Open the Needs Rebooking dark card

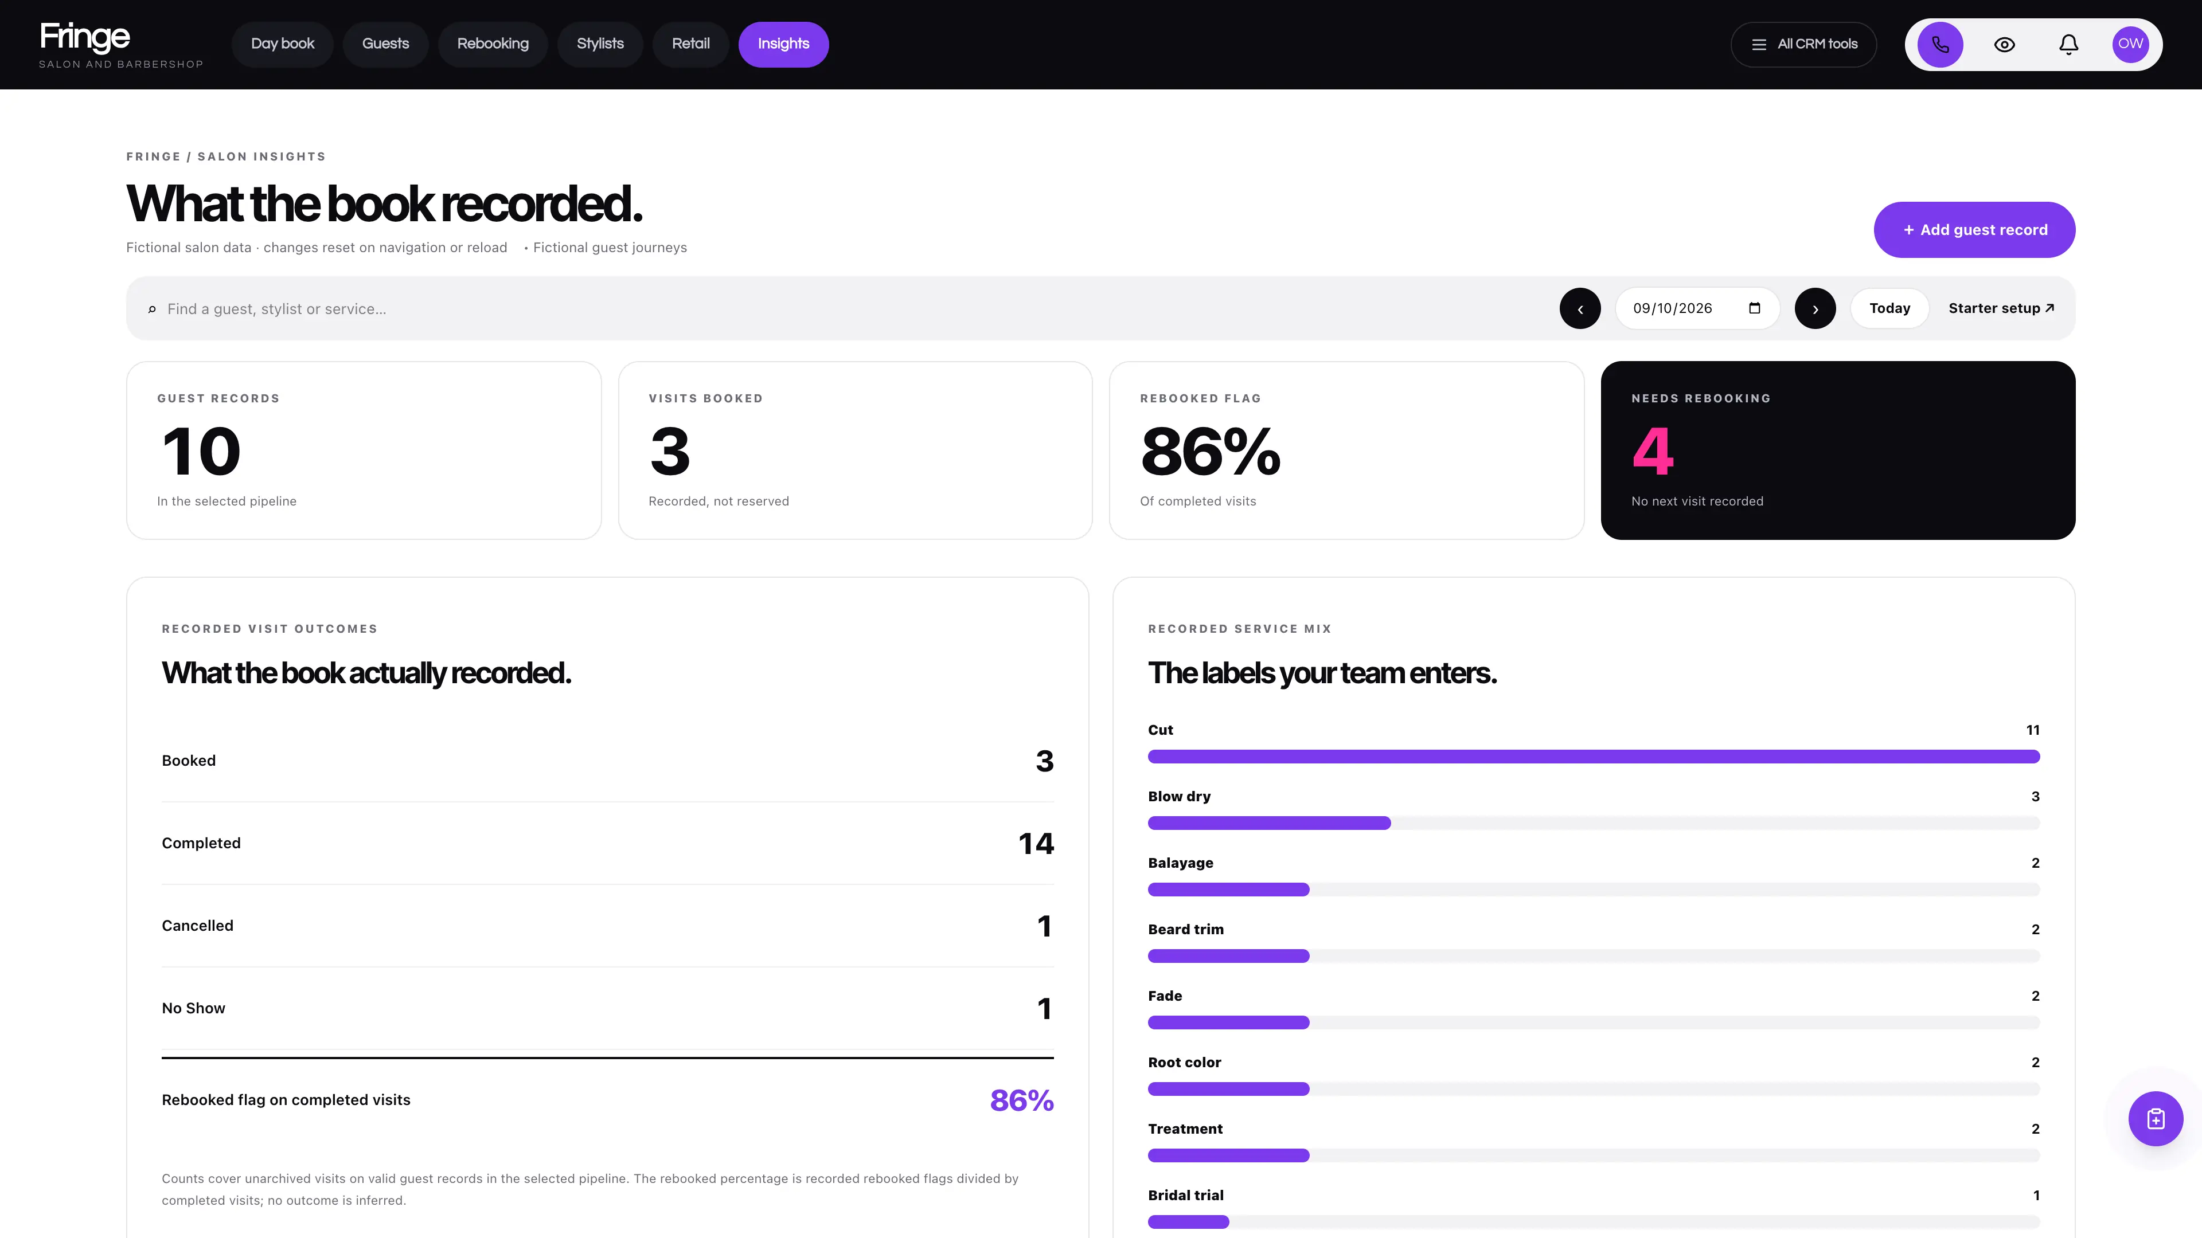(1838, 450)
